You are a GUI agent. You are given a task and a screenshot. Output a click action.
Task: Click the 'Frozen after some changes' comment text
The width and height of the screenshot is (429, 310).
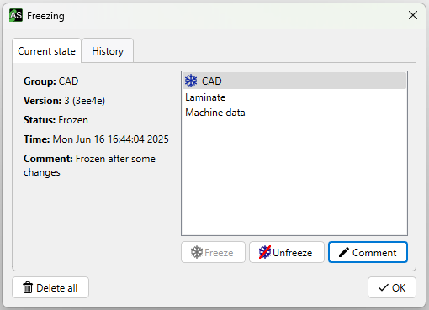coord(89,166)
